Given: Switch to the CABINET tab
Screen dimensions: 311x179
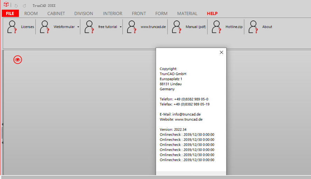Looking at the screenshot, I should (56, 14).
